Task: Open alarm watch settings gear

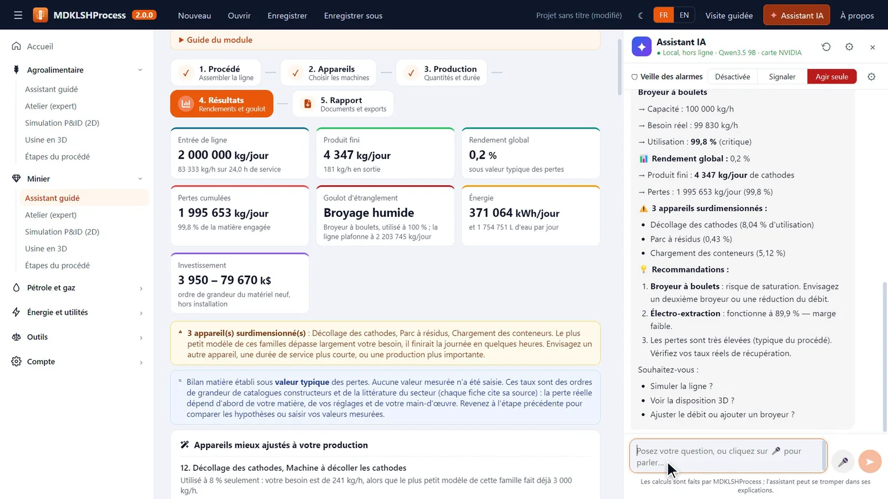Action: click(x=871, y=77)
